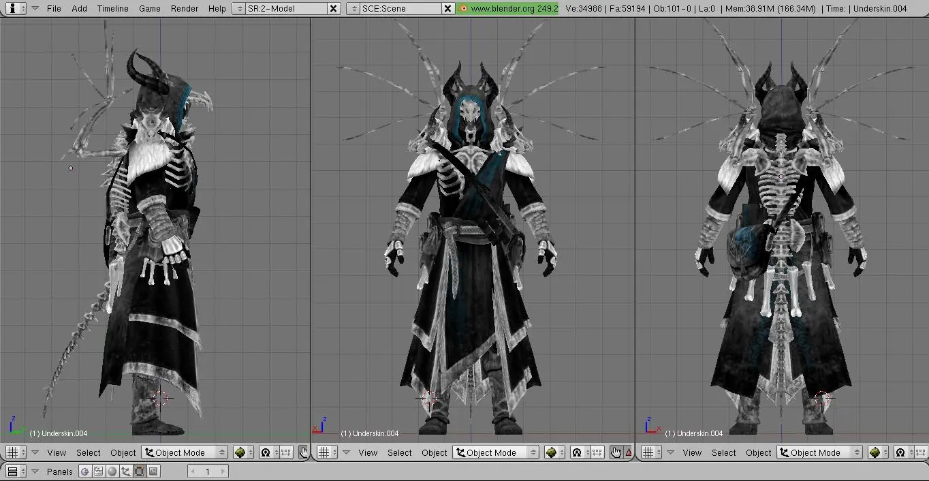Viewport: 929px width, 481px height.
Task: Switch to the Shading context sphere button
Action: click(x=112, y=471)
